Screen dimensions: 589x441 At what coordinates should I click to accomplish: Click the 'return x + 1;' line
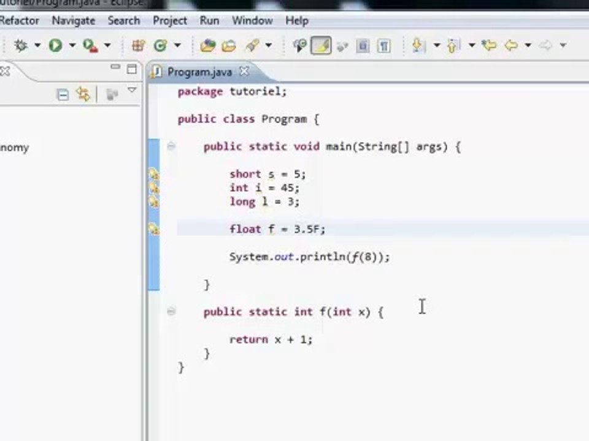pos(271,340)
